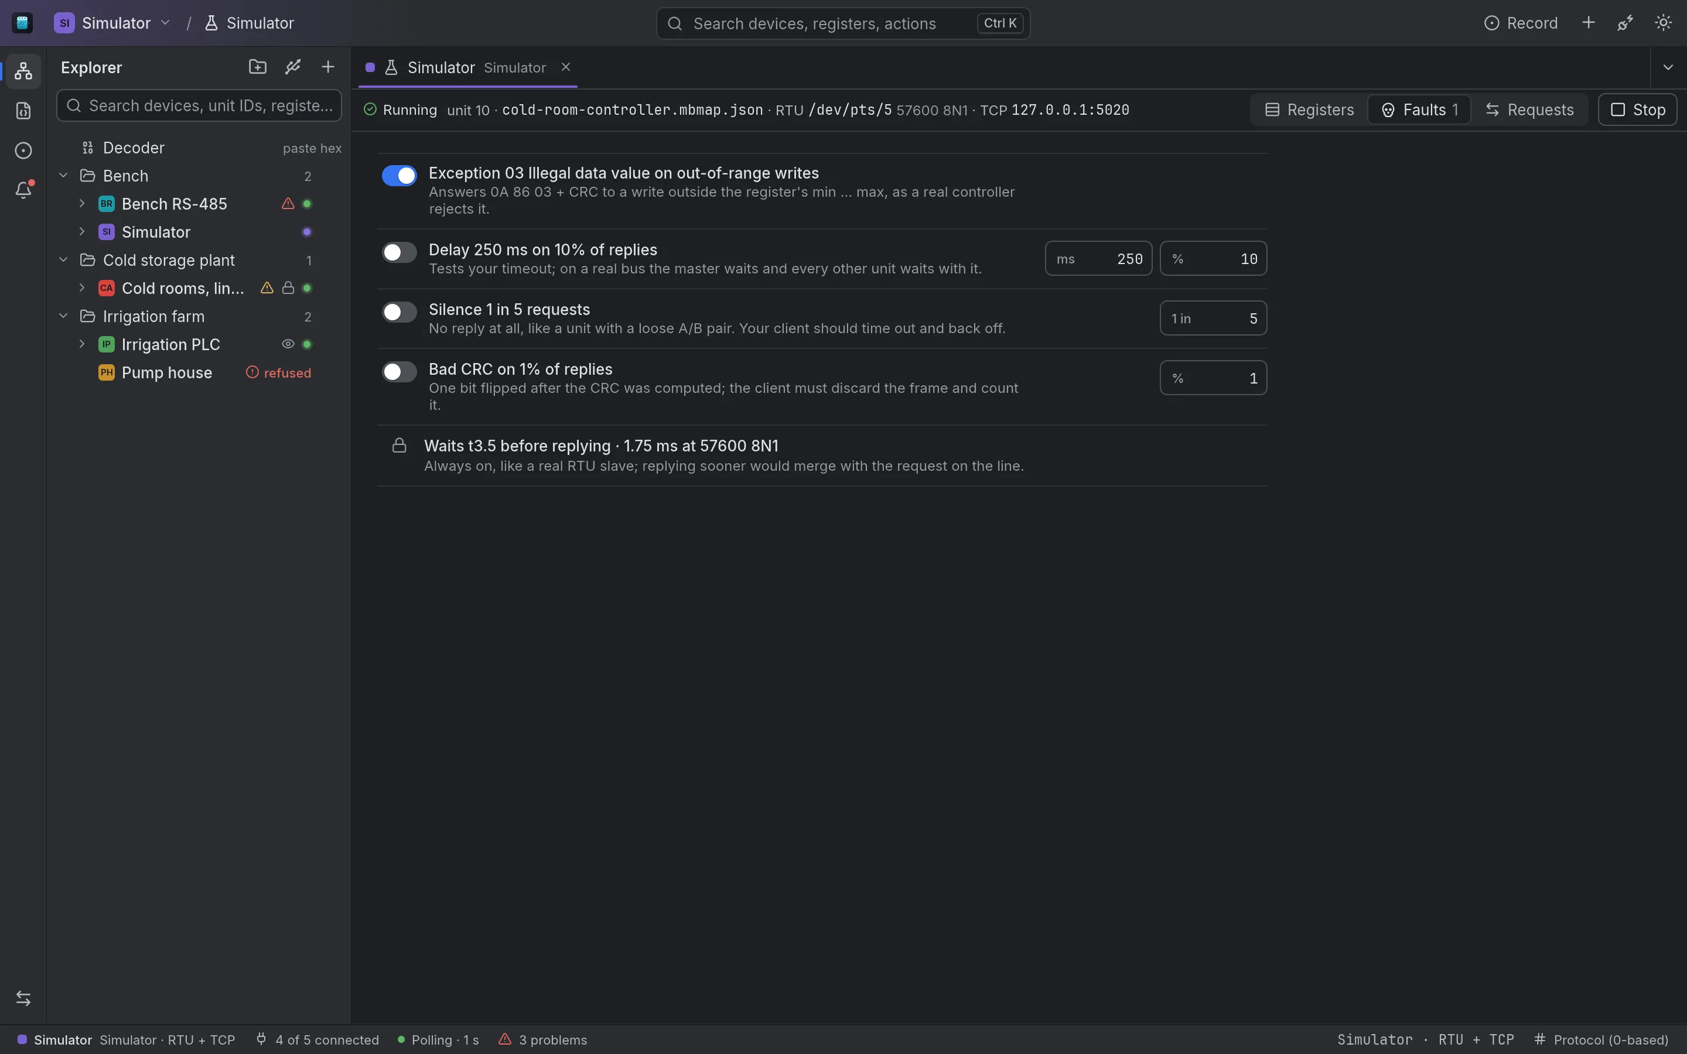Open 3 problems in the status bar
This screenshot has height=1054, width=1687.
point(543,1039)
